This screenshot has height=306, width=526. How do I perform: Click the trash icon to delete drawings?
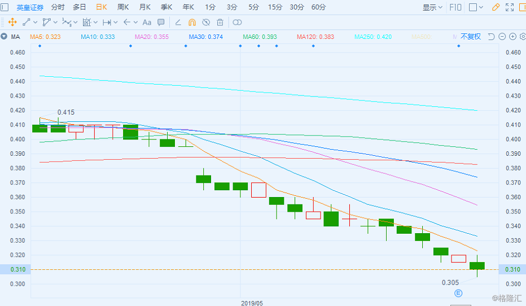pyautogui.click(x=220, y=23)
